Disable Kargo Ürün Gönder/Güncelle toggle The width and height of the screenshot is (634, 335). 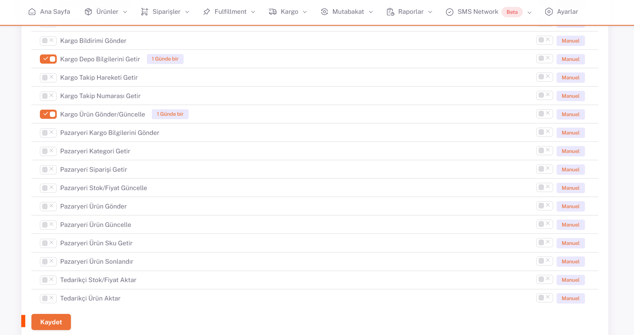[x=48, y=114]
